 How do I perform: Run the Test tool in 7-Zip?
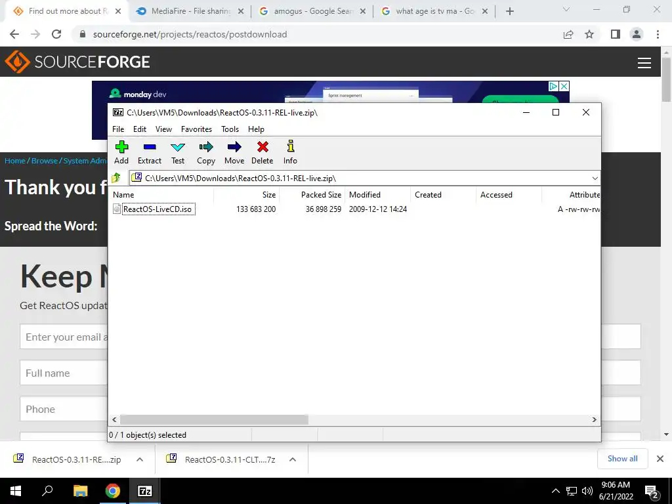coord(178,152)
